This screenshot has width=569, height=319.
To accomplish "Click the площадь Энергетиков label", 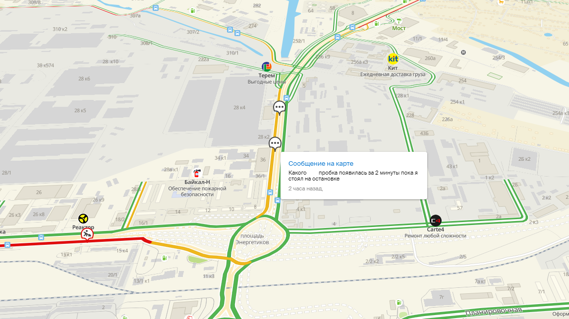I will (252, 239).
